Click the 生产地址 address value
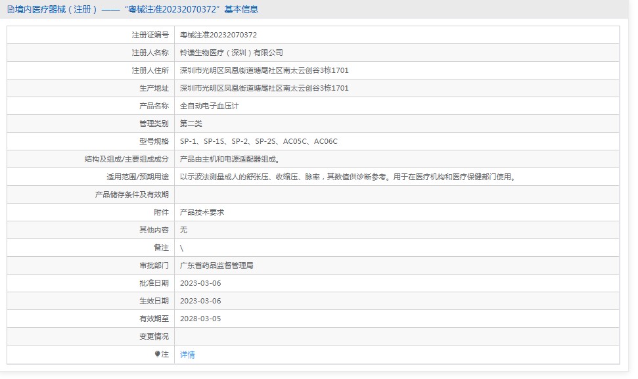The image size is (638, 379). [x=264, y=88]
